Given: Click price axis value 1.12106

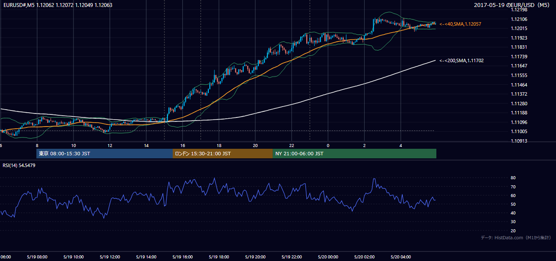Looking at the screenshot, I should (519, 19).
